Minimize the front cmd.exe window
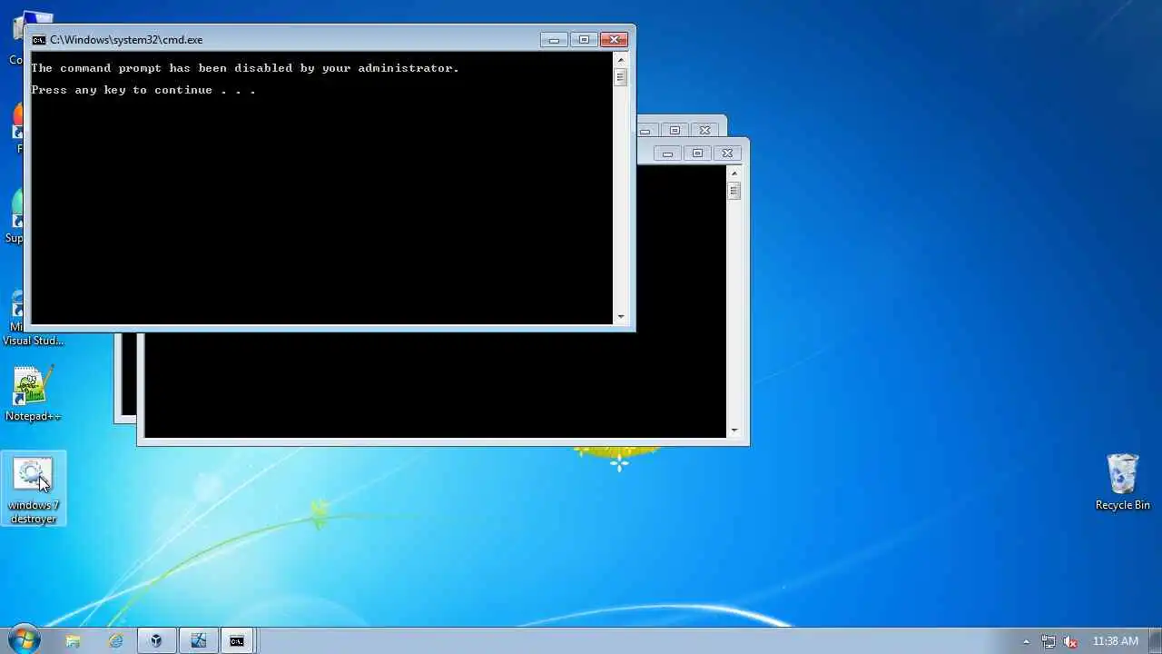 pyautogui.click(x=554, y=39)
